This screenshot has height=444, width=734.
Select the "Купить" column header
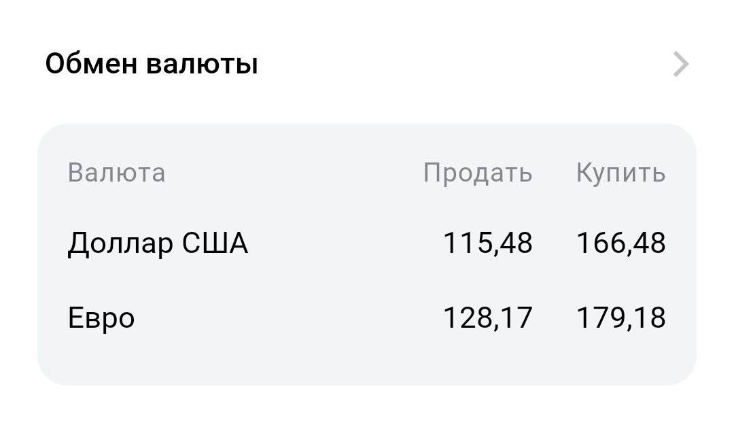click(621, 173)
